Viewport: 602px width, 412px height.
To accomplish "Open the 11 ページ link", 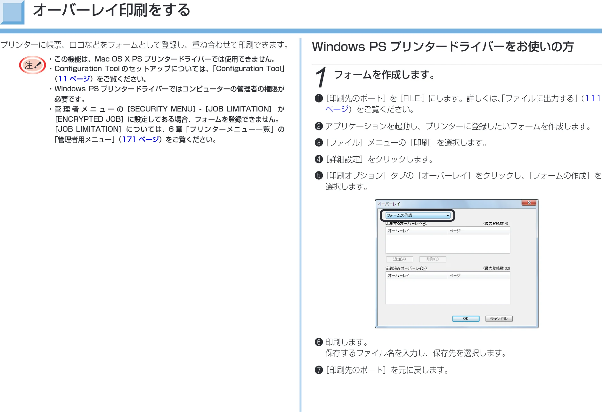I will pos(74,79).
